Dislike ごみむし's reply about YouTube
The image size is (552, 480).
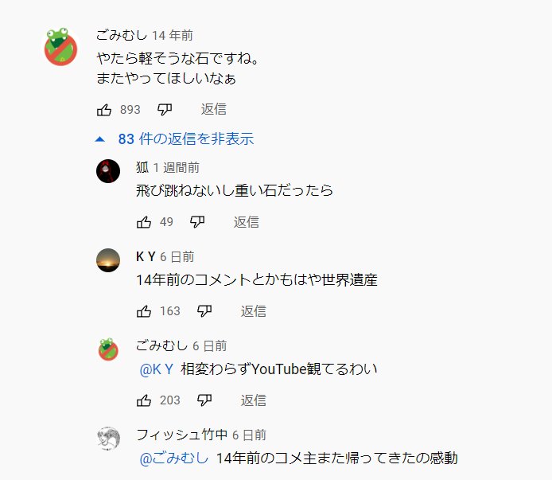(204, 400)
